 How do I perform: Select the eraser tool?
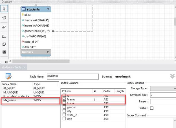[4, 27]
